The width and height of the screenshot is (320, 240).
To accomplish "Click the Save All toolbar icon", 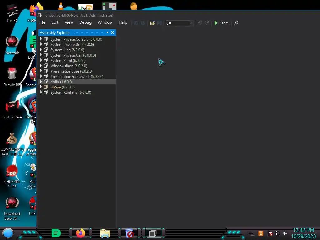I will click(x=159, y=23).
